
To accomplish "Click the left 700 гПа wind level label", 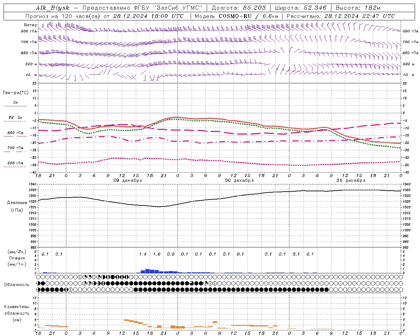I will 29,42.
